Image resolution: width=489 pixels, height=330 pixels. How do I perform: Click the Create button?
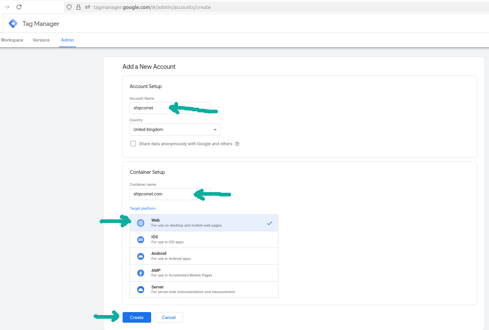[x=137, y=317]
